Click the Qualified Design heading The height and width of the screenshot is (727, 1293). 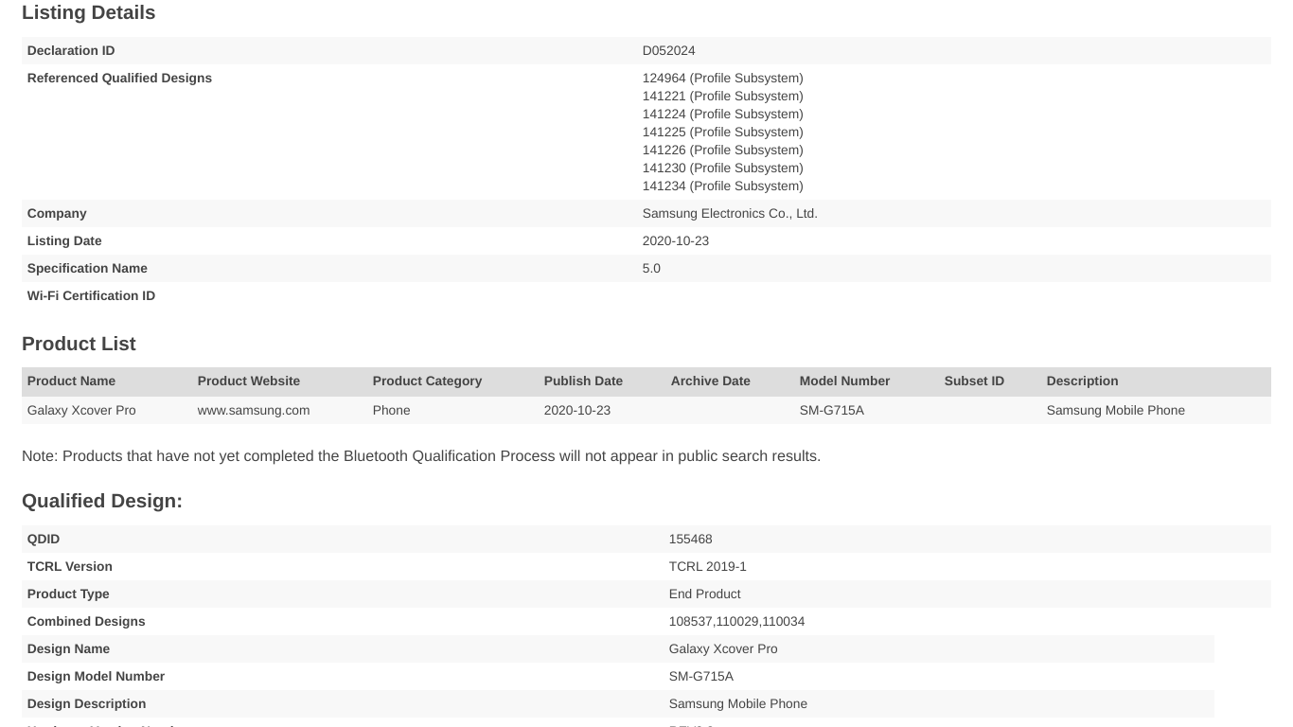pyautogui.click(x=102, y=501)
